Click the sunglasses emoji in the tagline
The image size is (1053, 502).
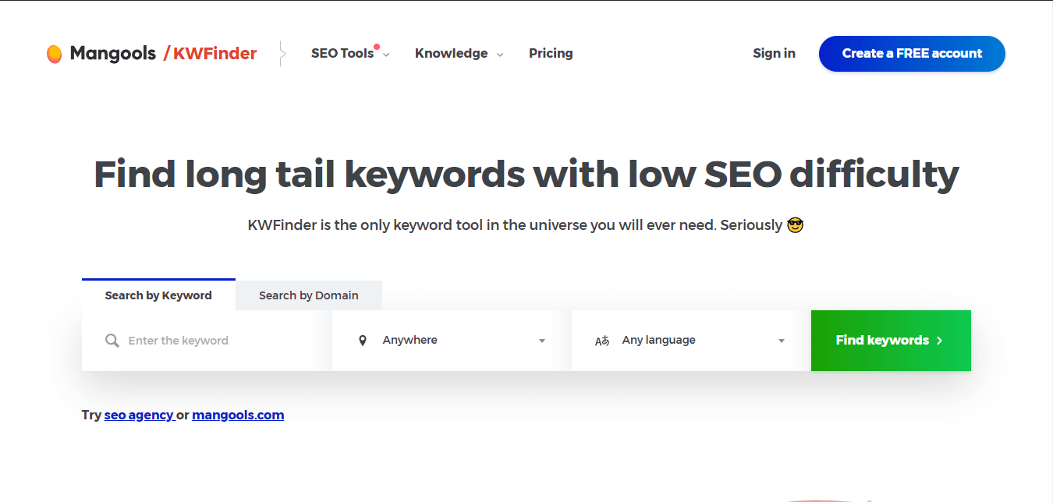(x=795, y=225)
